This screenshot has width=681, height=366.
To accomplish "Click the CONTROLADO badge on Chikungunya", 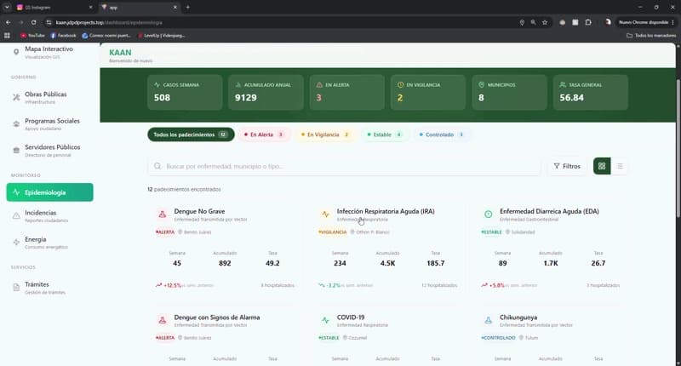I will [498, 338].
